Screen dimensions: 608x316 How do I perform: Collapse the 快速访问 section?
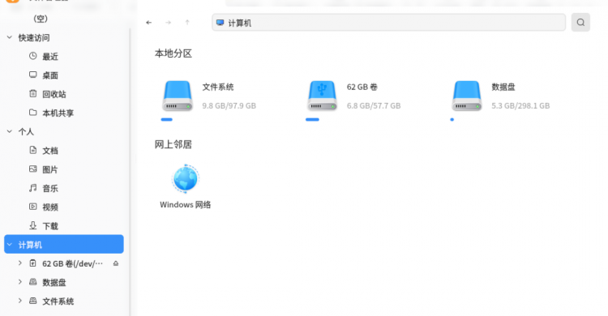click(x=10, y=37)
